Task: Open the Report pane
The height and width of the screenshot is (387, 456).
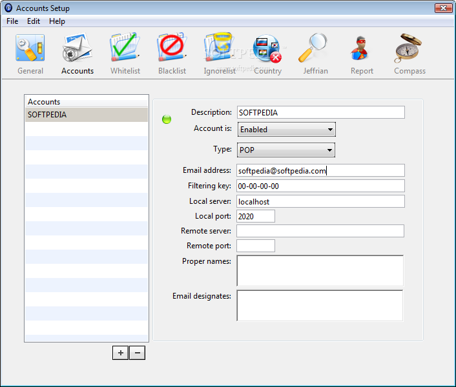Action: (362, 54)
